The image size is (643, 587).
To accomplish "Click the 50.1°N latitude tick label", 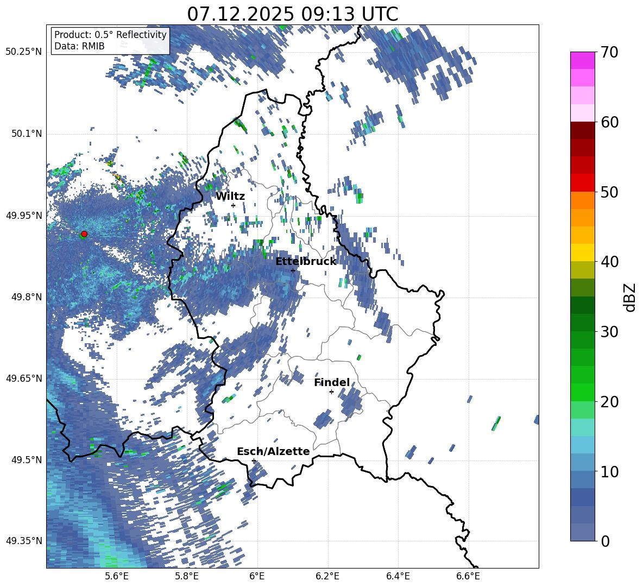I will pos(26,134).
